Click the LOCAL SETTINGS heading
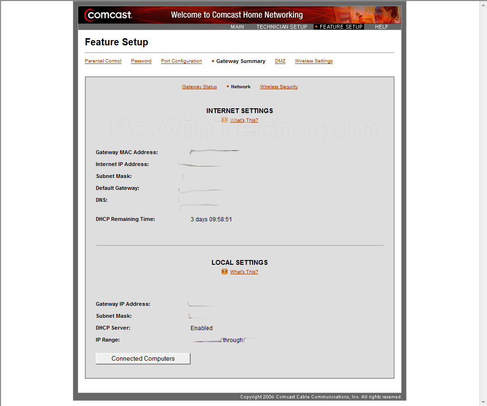 pyautogui.click(x=240, y=262)
